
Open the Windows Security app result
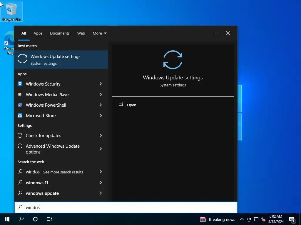tap(43, 84)
